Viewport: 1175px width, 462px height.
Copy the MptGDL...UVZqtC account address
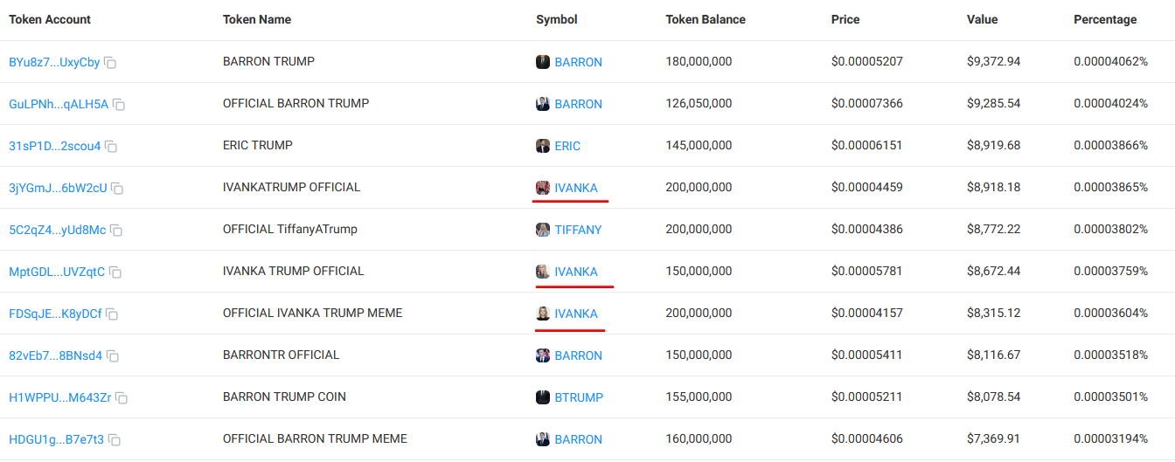(115, 272)
